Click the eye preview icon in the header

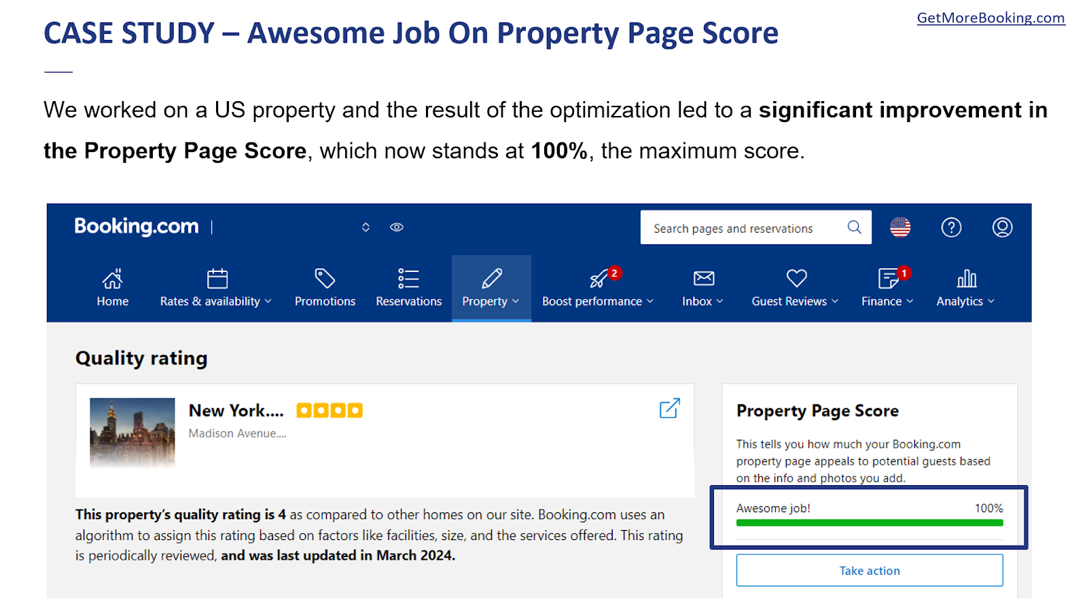[397, 227]
